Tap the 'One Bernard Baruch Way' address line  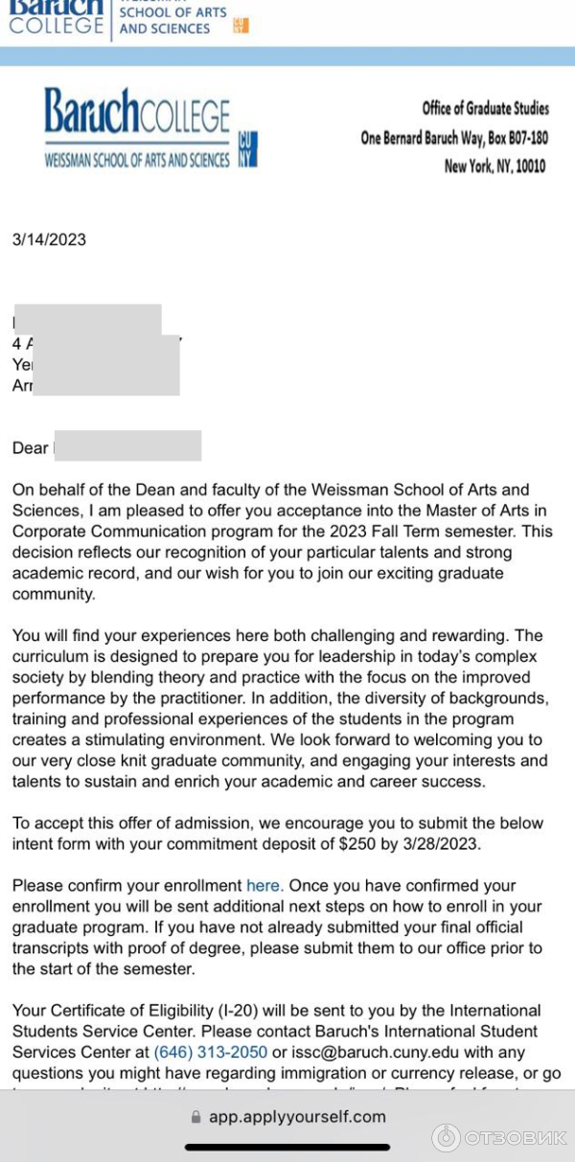pyautogui.click(x=454, y=138)
